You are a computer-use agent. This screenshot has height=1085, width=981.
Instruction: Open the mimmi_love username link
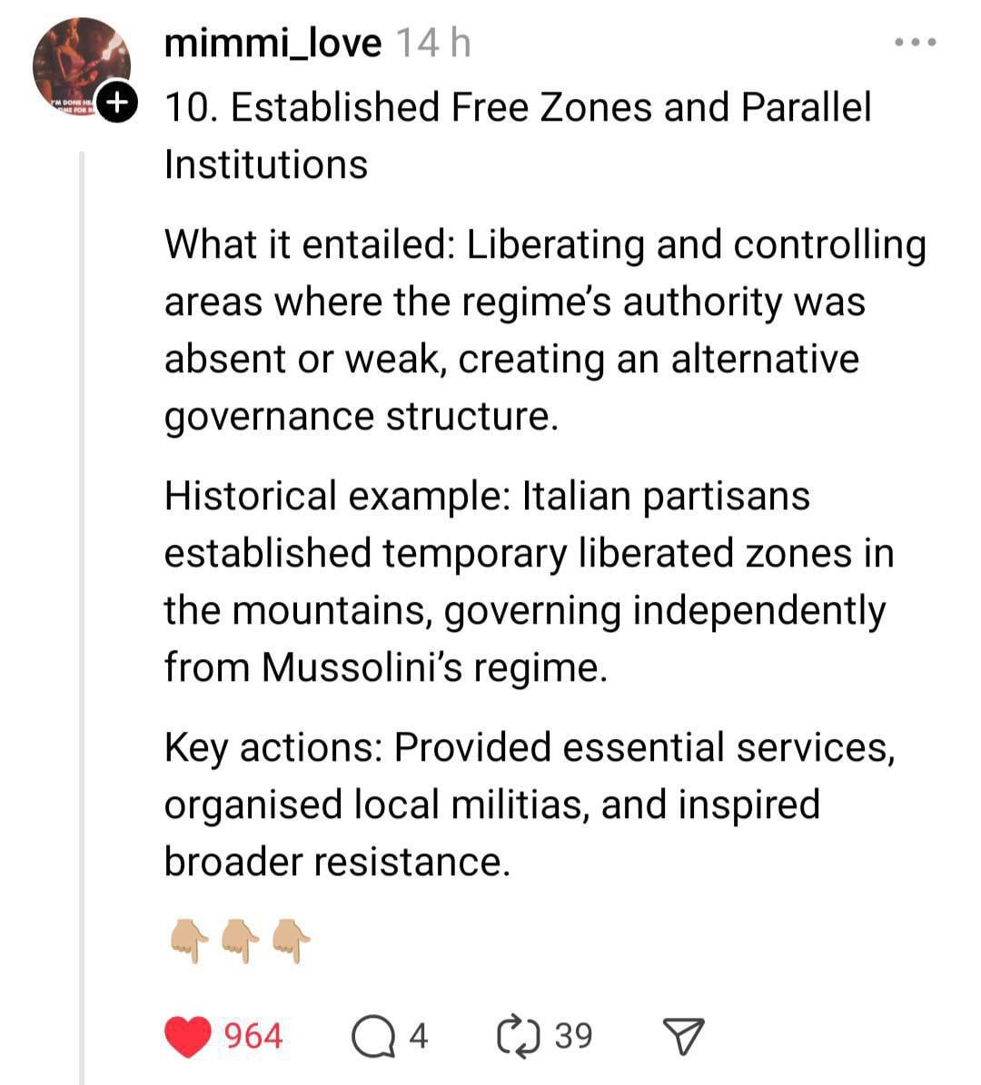pyautogui.click(x=272, y=43)
